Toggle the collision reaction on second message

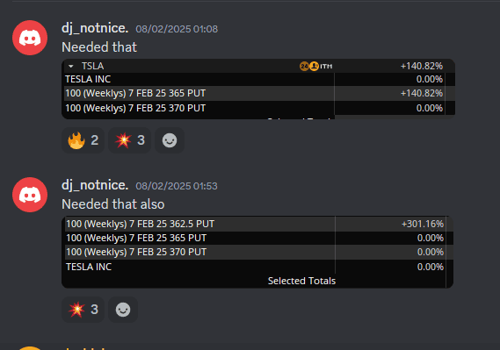tap(83, 310)
